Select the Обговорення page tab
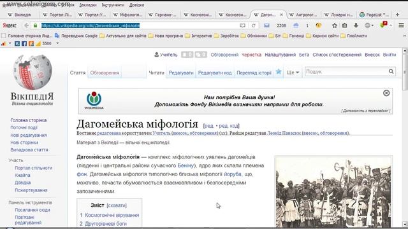This screenshot has height=229, width=408. (x=105, y=73)
